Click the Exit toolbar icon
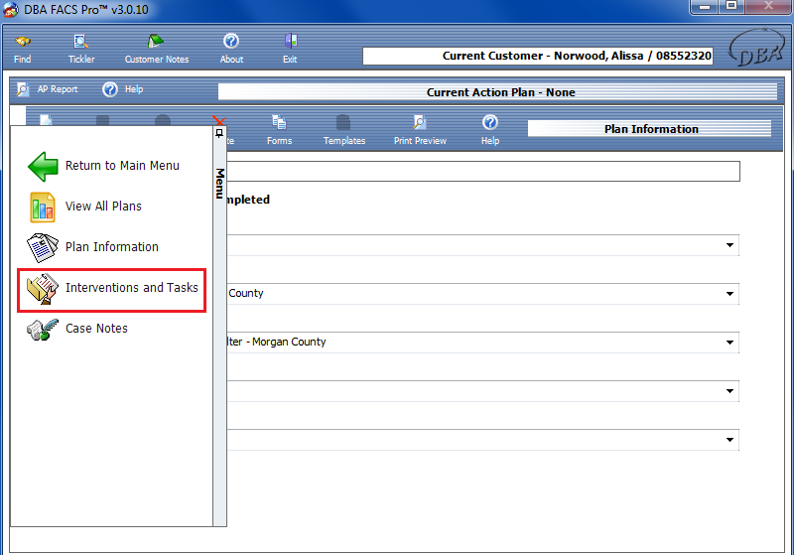The width and height of the screenshot is (794, 555). click(290, 48)
